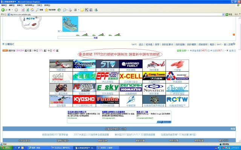
Task: Open the Edit menu
Action: click(12, 5)
